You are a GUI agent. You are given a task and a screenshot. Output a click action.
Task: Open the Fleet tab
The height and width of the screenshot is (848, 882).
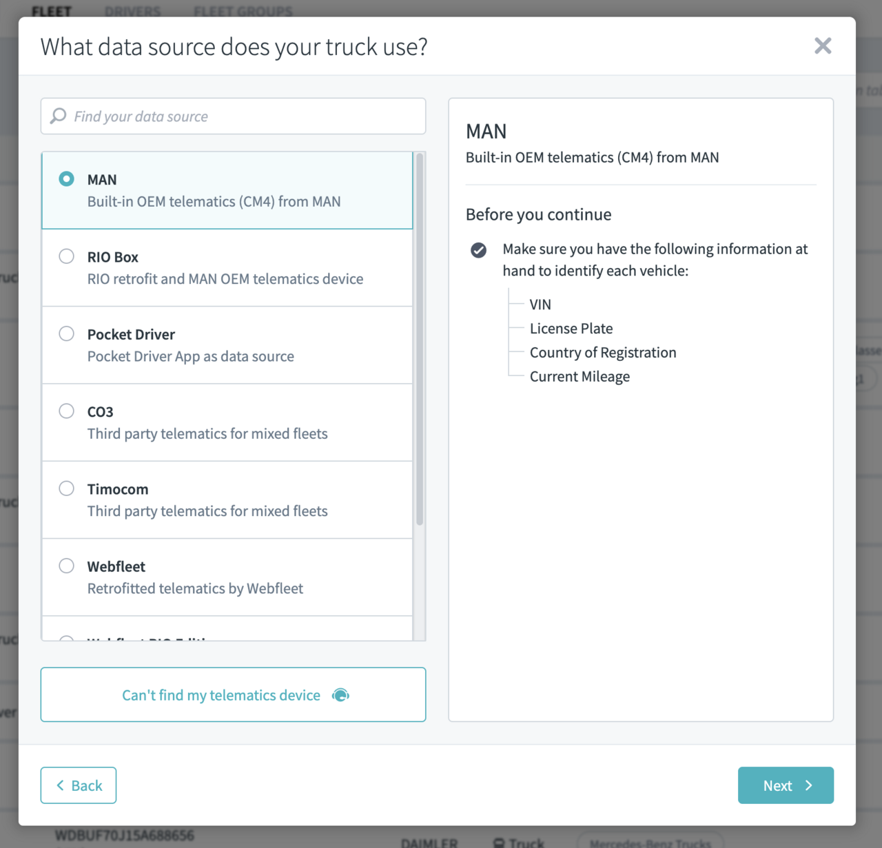pos(52,11)
